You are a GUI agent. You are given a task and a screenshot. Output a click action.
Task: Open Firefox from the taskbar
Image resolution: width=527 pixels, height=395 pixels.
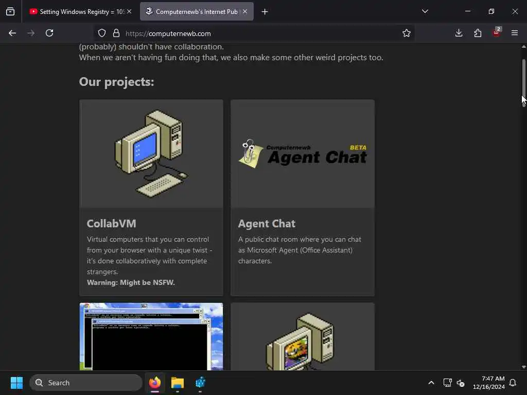[154, 383]
